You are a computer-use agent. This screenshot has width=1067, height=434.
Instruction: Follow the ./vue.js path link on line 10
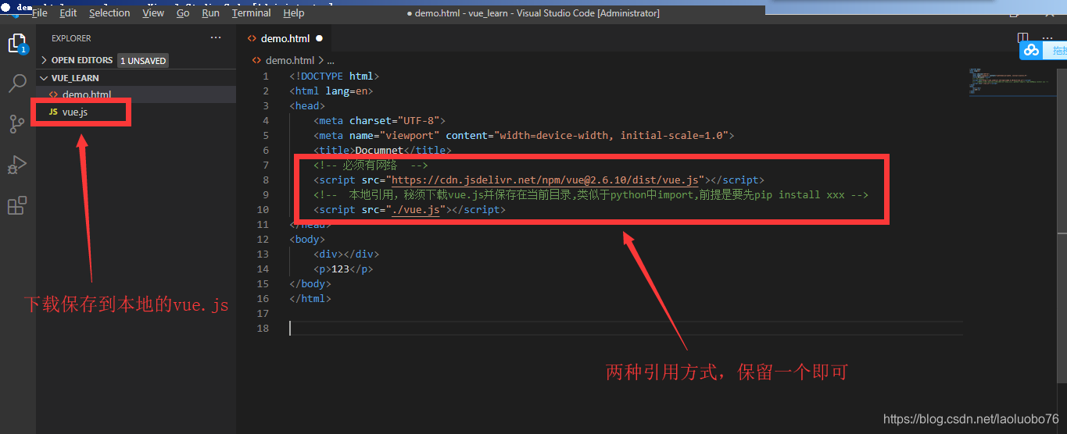(416, 210)
